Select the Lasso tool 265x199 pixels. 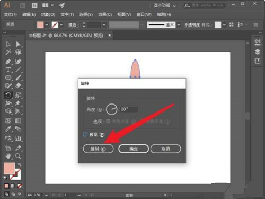18,52
